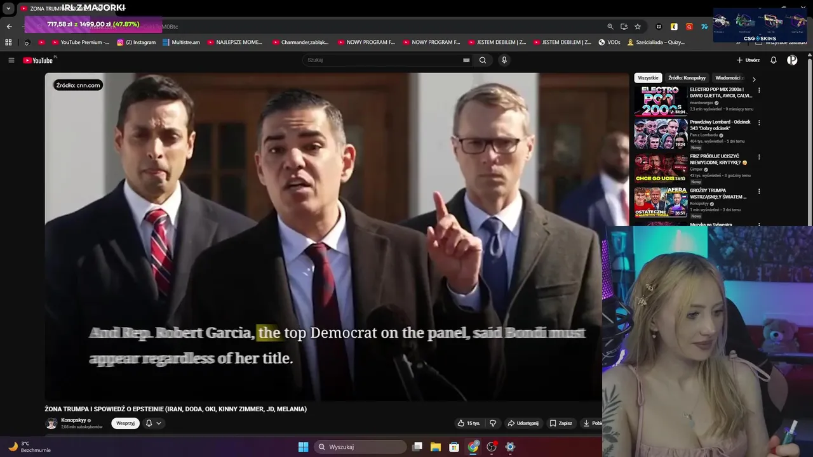The height and width of the screenshot is (457, 813).
Task: Click the YouTube search magnifier button
Action: coord(483,60)
